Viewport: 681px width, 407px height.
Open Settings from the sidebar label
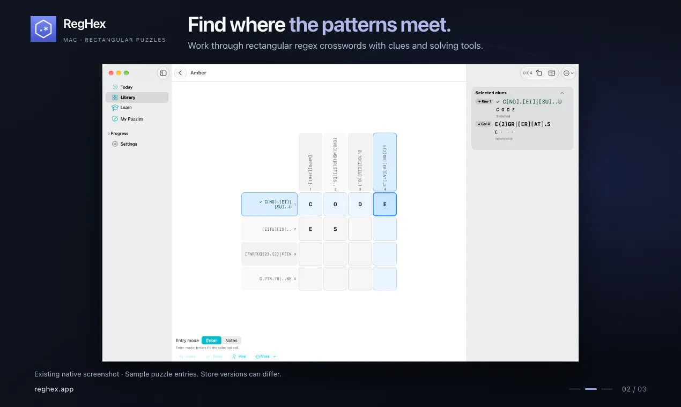click(x=129, y=144)
